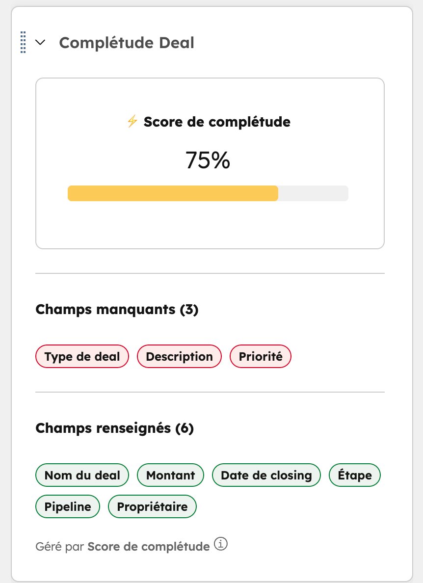Click the 'Nom du deal' filled tag
Viewport: 423px width, 583px height.
[82, 475]
